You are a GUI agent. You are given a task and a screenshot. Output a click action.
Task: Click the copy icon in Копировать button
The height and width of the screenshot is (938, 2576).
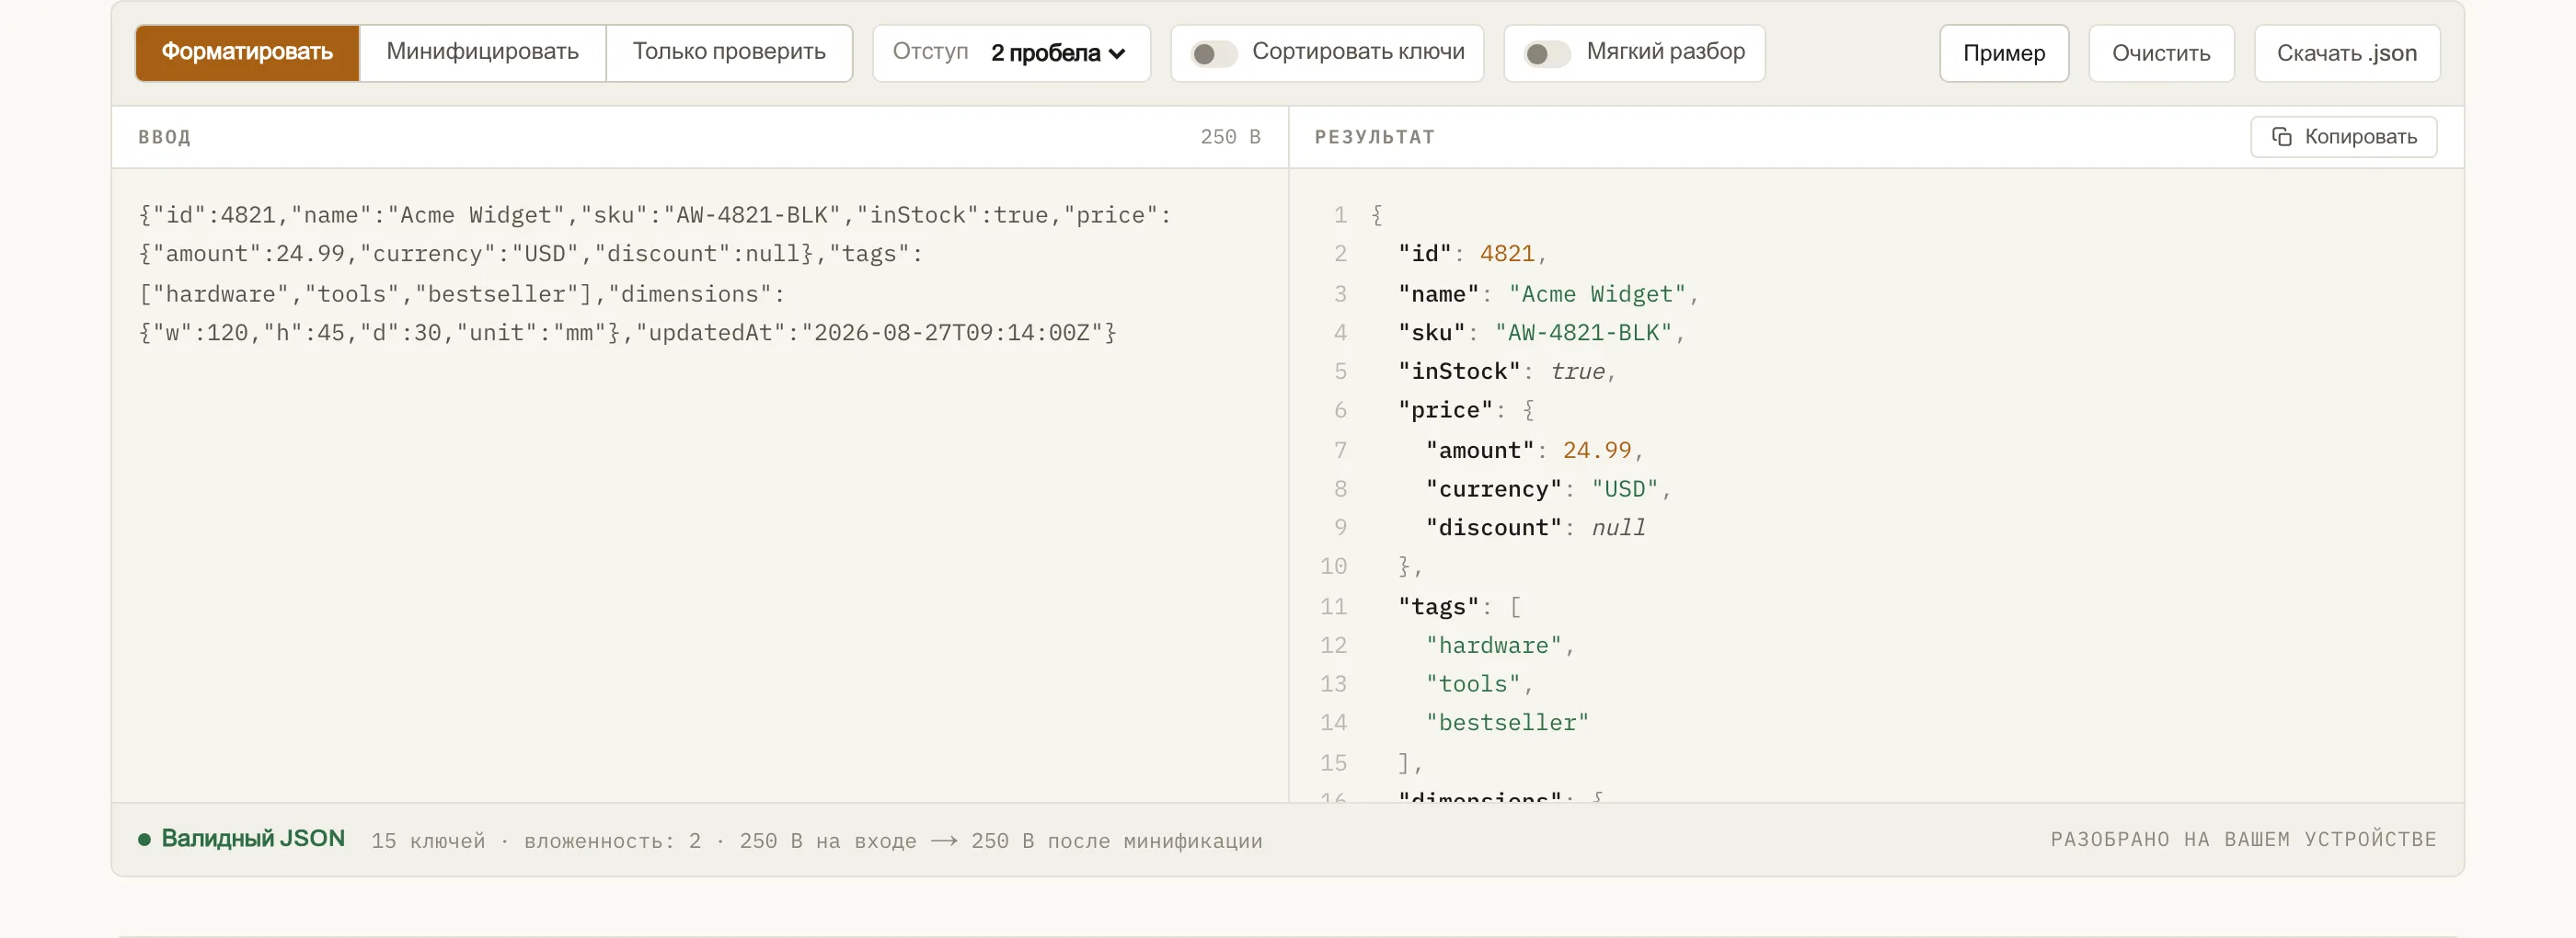(x=2281, y=137)
